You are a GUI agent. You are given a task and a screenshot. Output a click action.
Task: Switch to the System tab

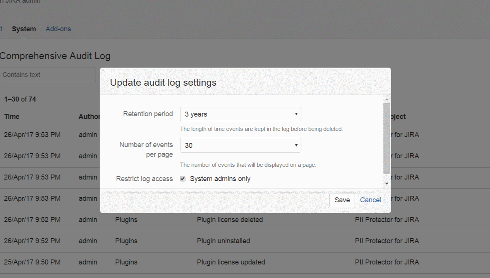(24, 29)
